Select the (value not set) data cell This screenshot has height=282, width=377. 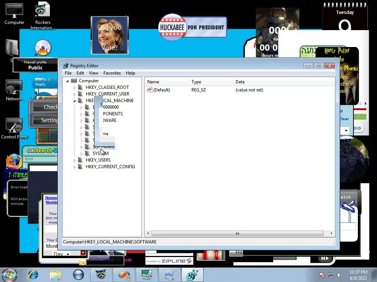249,90
